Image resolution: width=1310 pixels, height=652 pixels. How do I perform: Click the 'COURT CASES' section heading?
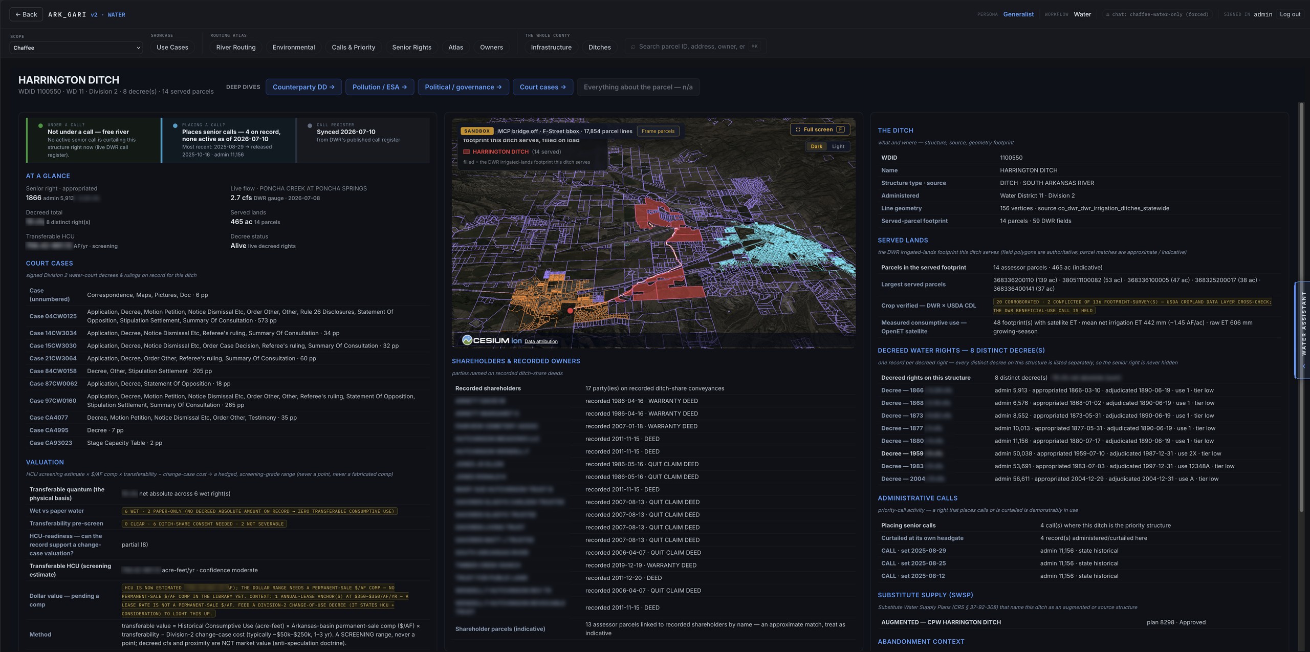50,263
